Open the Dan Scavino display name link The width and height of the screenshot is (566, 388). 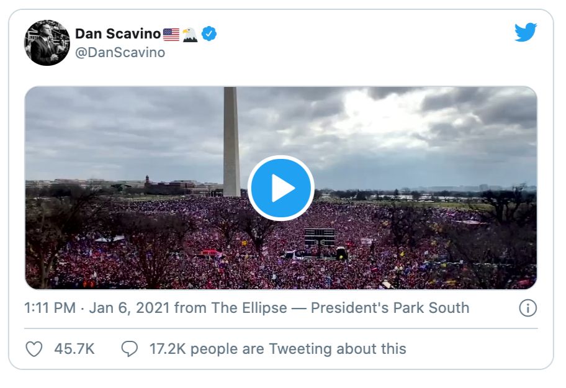(x=118, y=34)
